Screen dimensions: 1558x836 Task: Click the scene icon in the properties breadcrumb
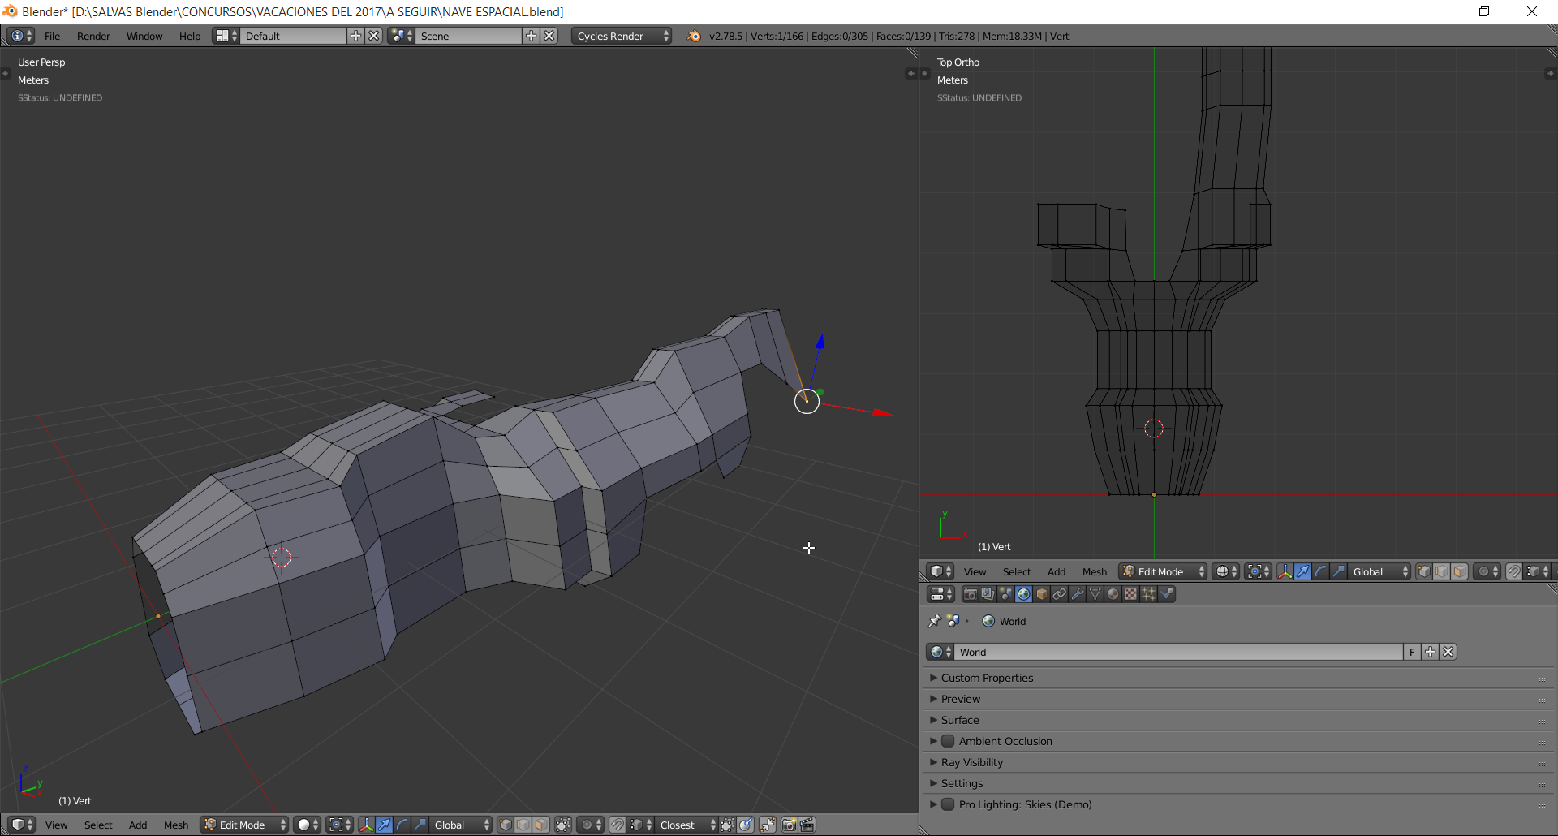point(953,621)
